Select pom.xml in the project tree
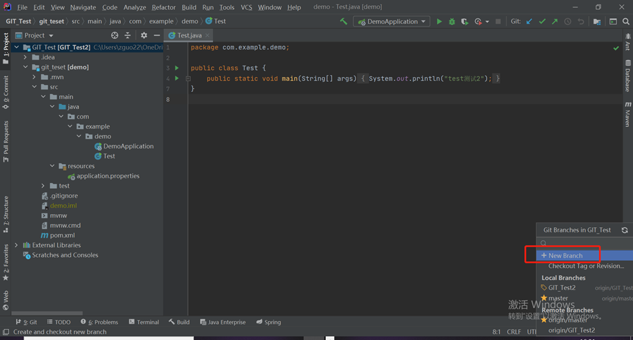633x340 pixels. (x=62, y=236)
